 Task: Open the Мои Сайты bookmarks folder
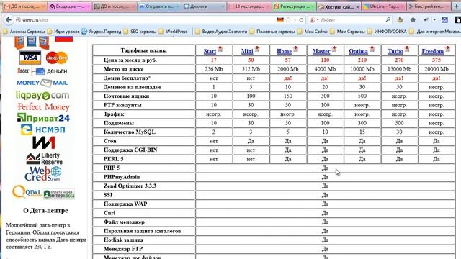click(x=313, y=32)
